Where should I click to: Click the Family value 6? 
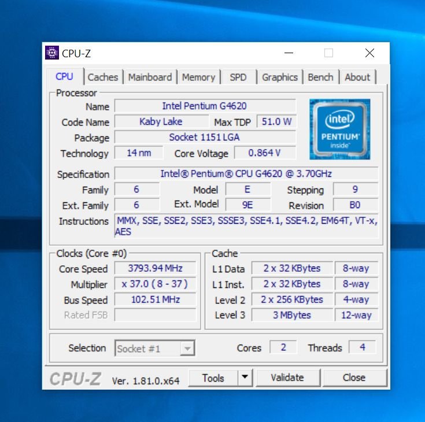click(x=136, y=189)
